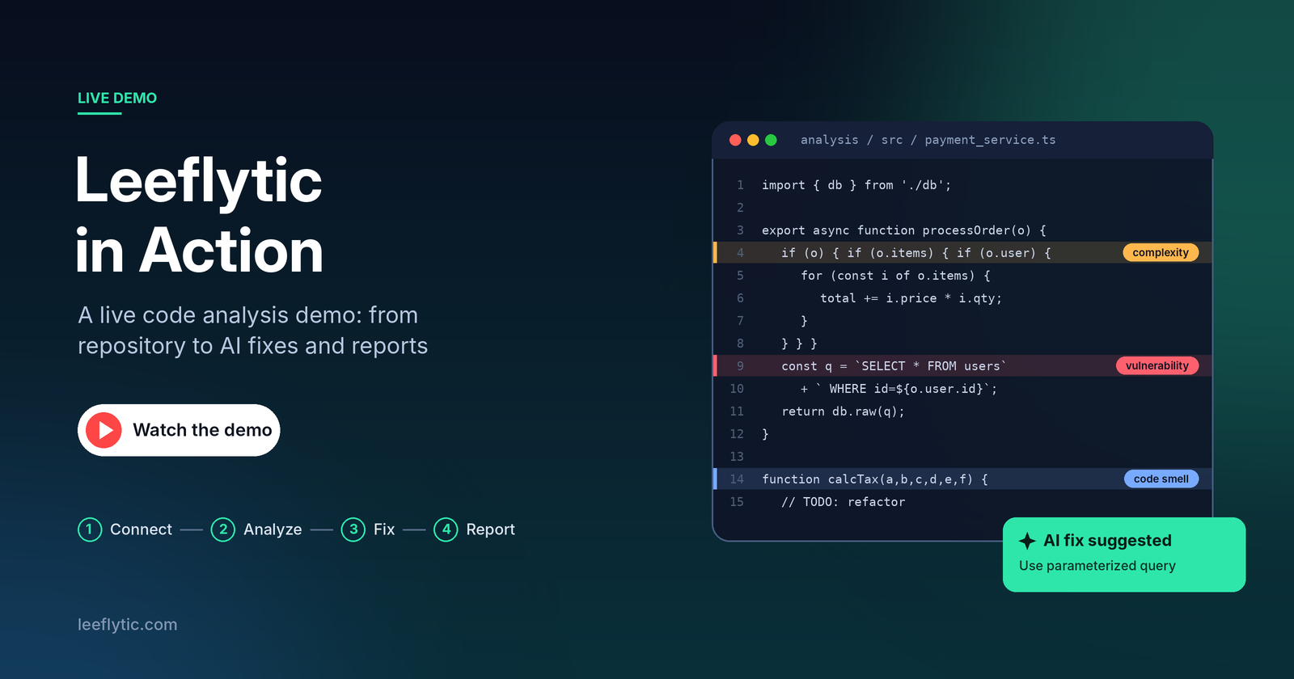Click the AI fix suggested heading
1294x679 pixels.
pos(1107,541)
